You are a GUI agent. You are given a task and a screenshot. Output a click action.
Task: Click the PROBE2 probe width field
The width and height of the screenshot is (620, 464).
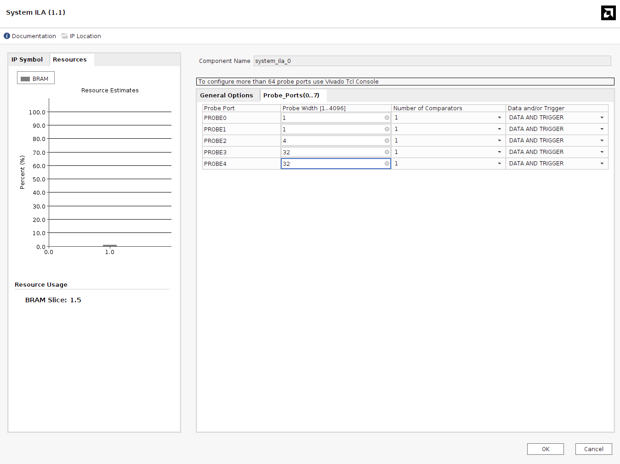336,141
